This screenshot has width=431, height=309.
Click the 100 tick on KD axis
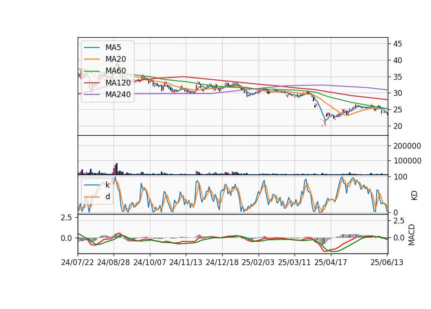(x=400, y=177)
